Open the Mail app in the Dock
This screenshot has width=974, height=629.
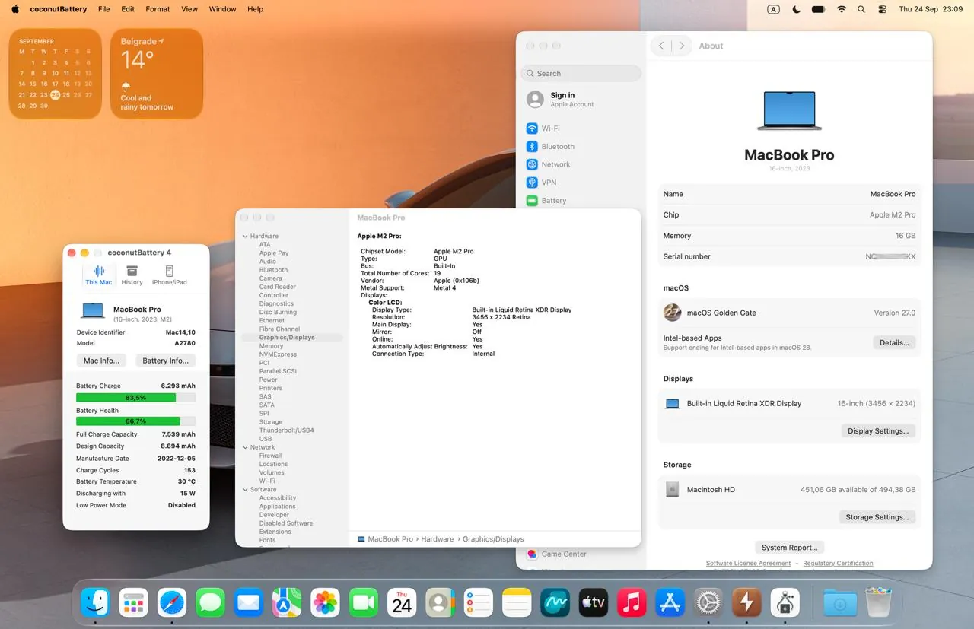(249, 603)
